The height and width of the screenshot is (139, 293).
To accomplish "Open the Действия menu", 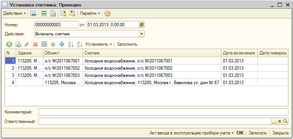I will pos(15,14).
